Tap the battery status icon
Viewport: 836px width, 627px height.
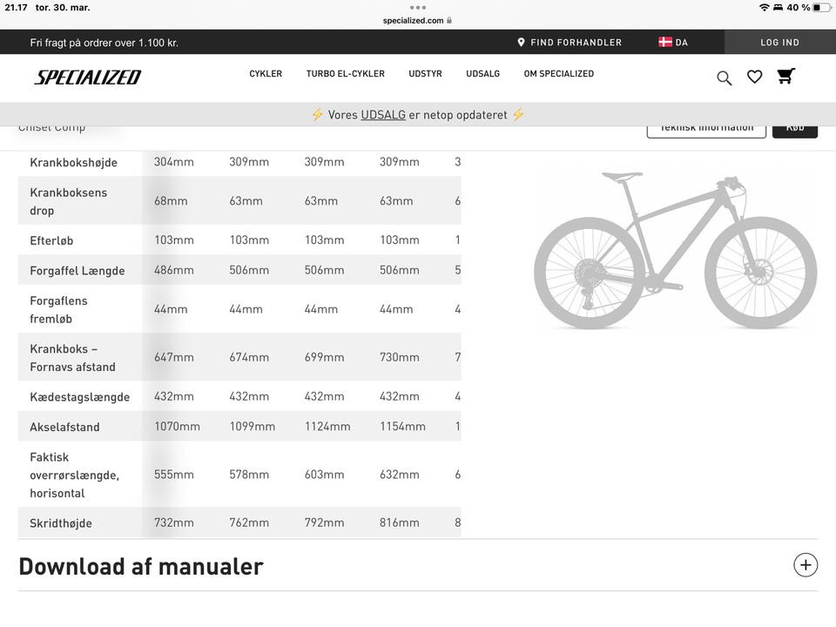[x=821, y=8]
